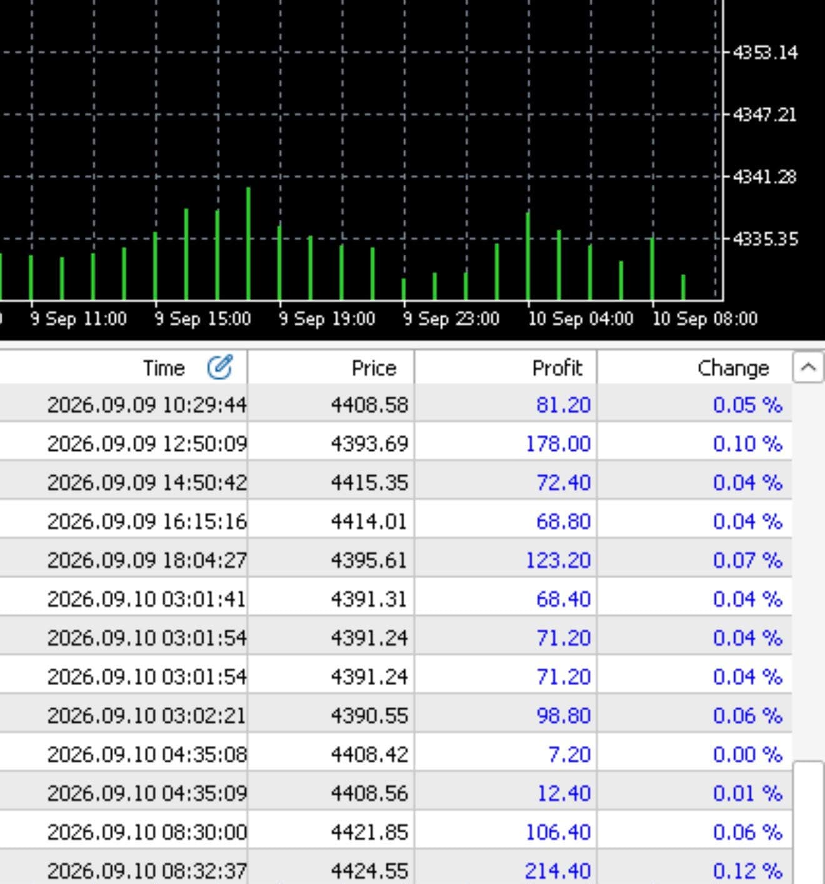
Task: Click the profit value 7.20
Action: pyautogui.click(x=569, y=754)
